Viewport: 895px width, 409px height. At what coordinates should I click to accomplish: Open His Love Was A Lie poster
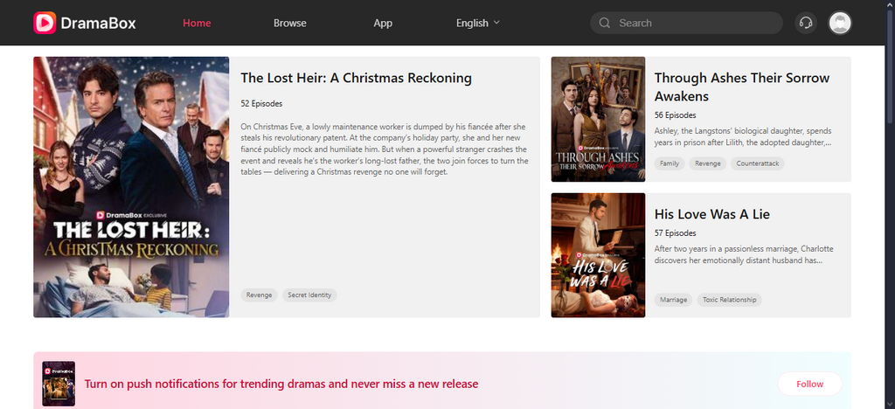598,255
